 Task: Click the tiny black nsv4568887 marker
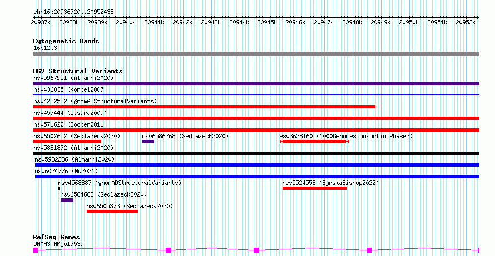click(59, 188)
